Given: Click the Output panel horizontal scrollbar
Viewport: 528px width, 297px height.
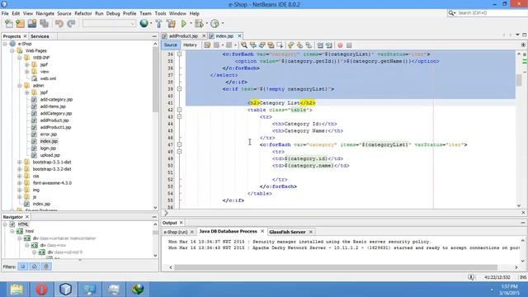Looking at the screenshot, I should tap(336, 267).
